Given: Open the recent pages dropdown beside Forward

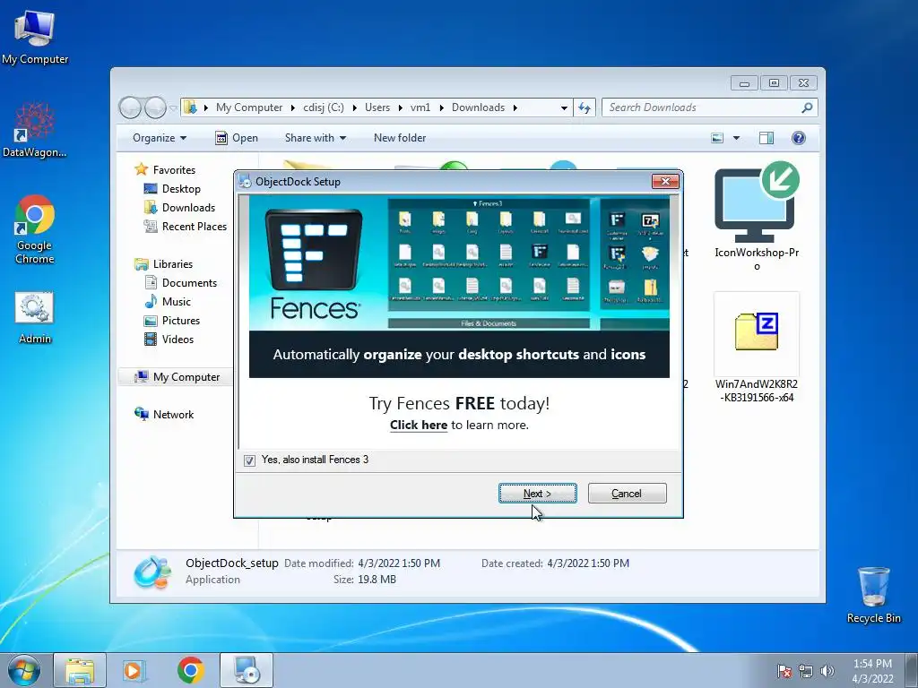Looking at the screenshot, I should (x=173, y=108).
